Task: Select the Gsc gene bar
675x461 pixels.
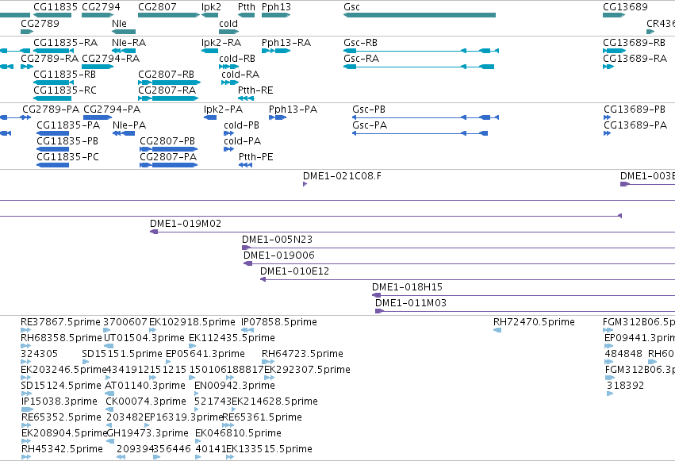Action: click(x=420, y=15)
